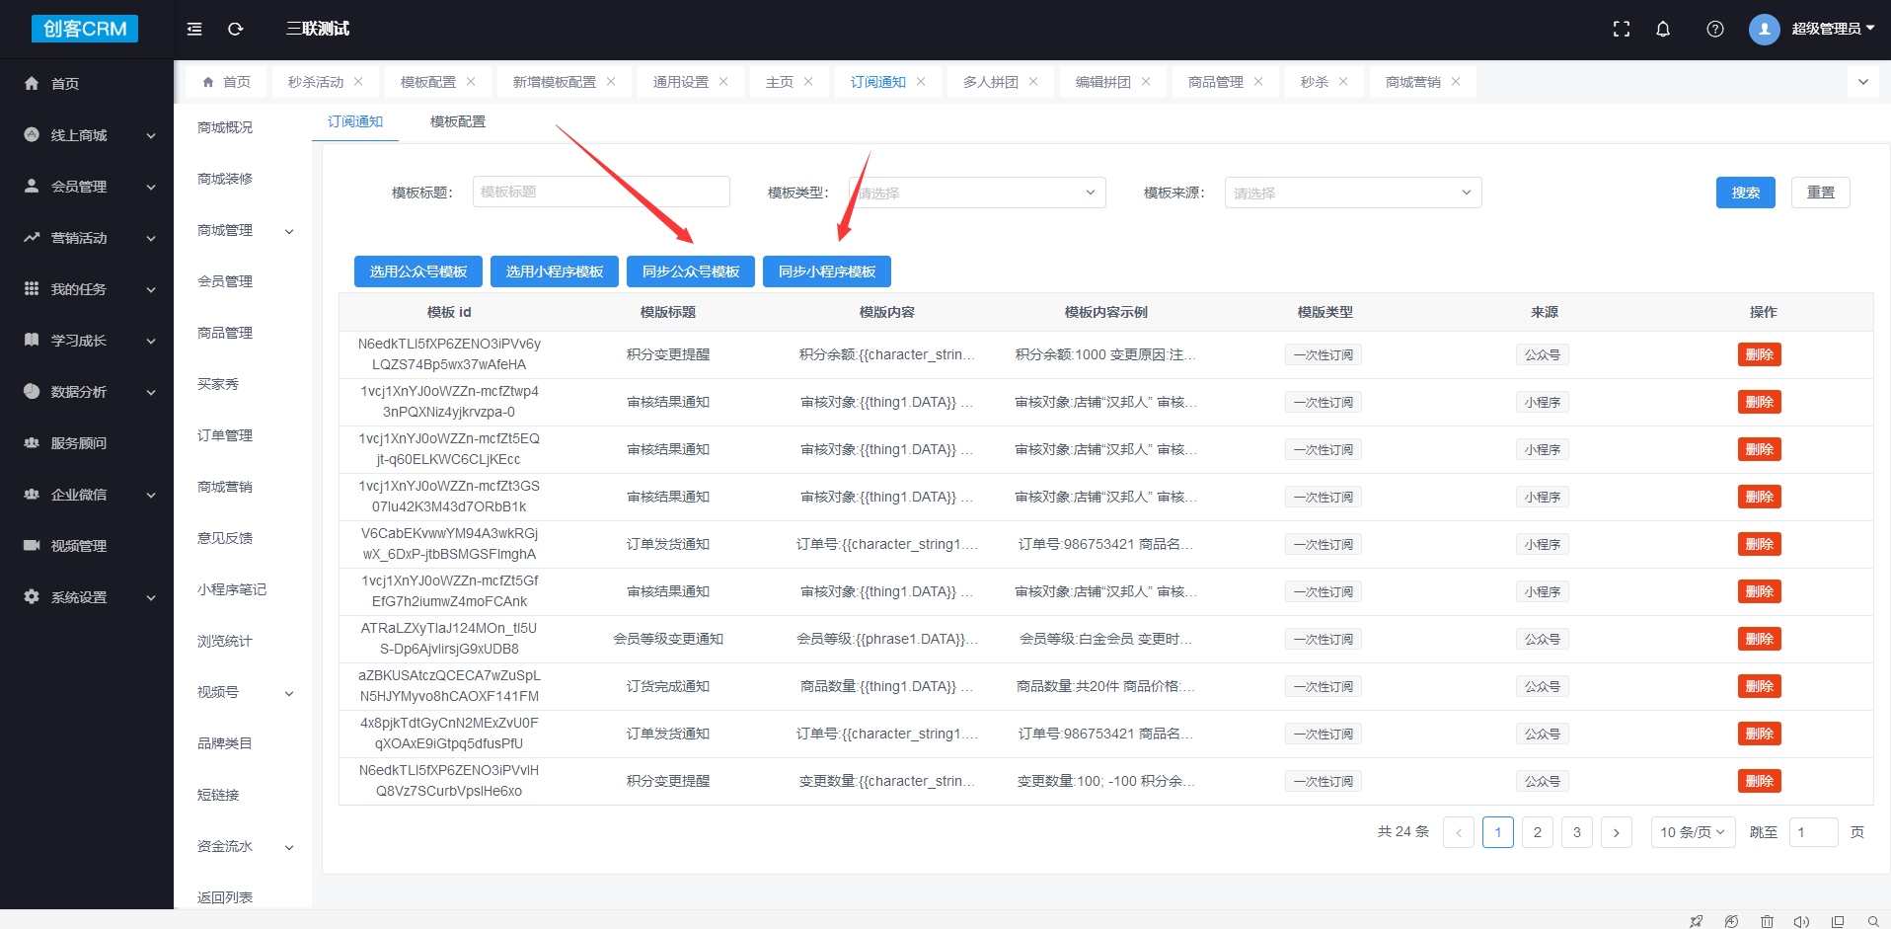Click the rocket icon in the bottom status bar

[1696, 921]
